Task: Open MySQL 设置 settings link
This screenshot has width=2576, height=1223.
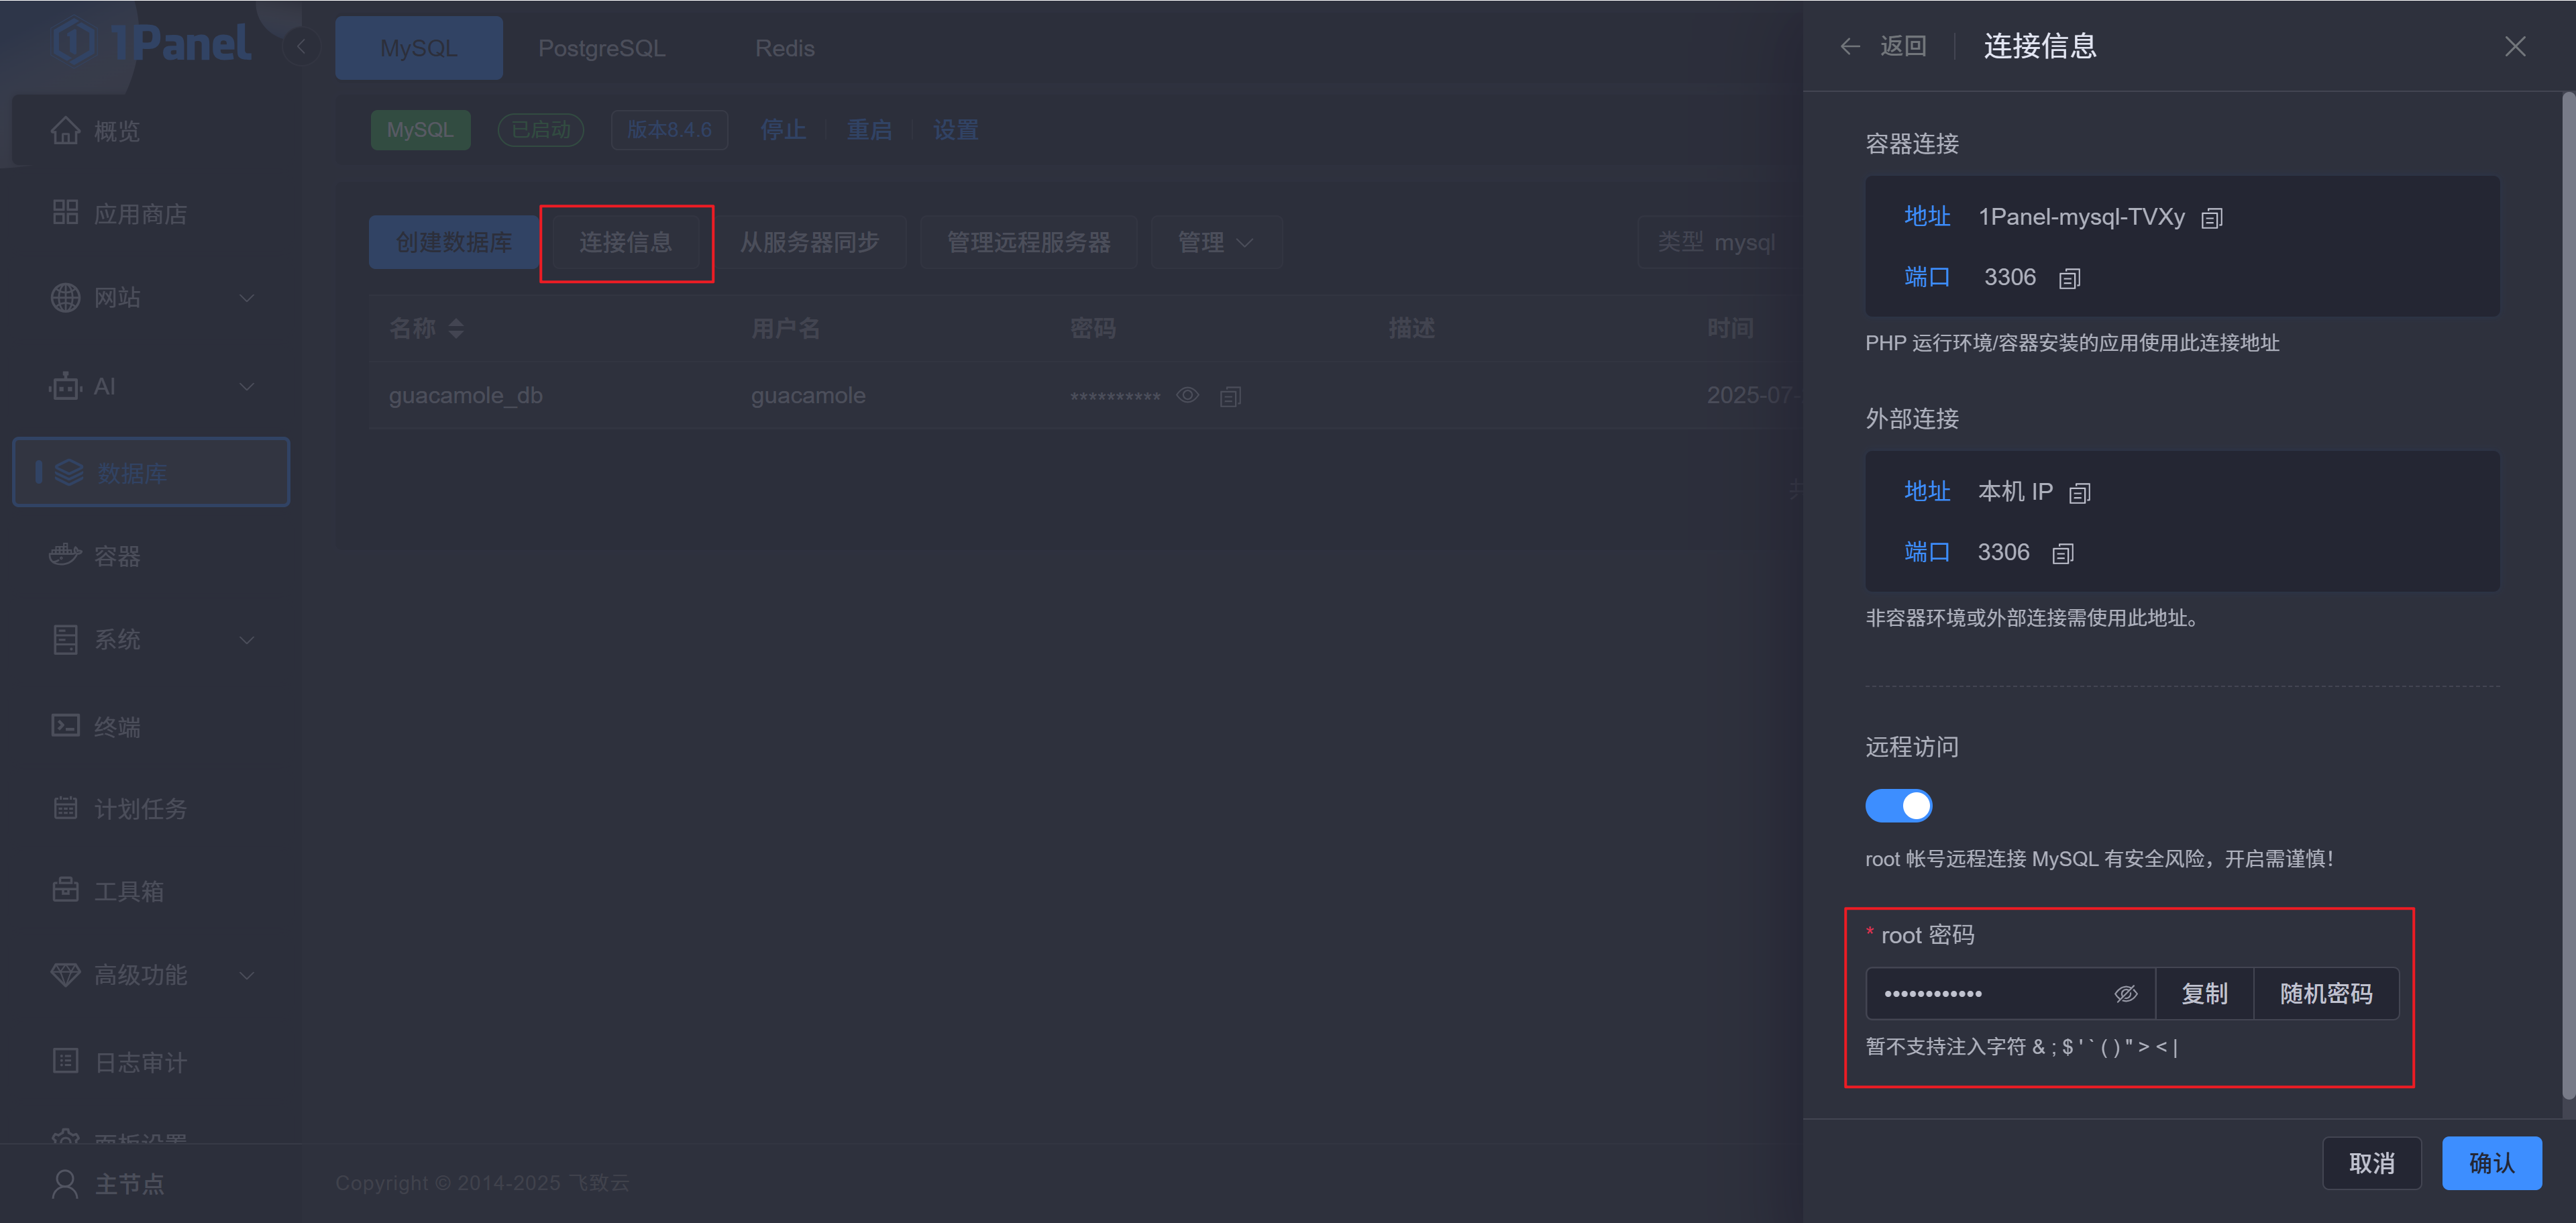Action: pyautogui.click(x=955, y=130)
